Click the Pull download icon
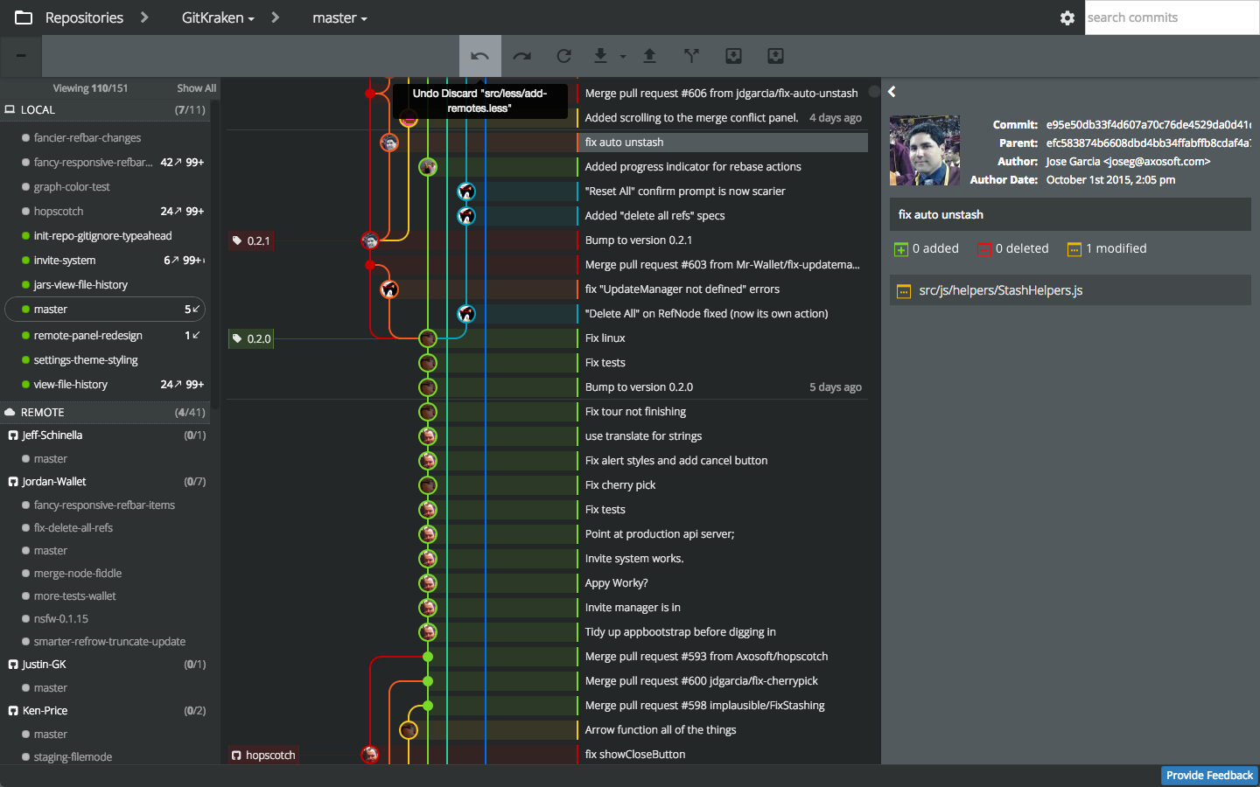This screenshot has width=1260, height=787. click(600, 56)
